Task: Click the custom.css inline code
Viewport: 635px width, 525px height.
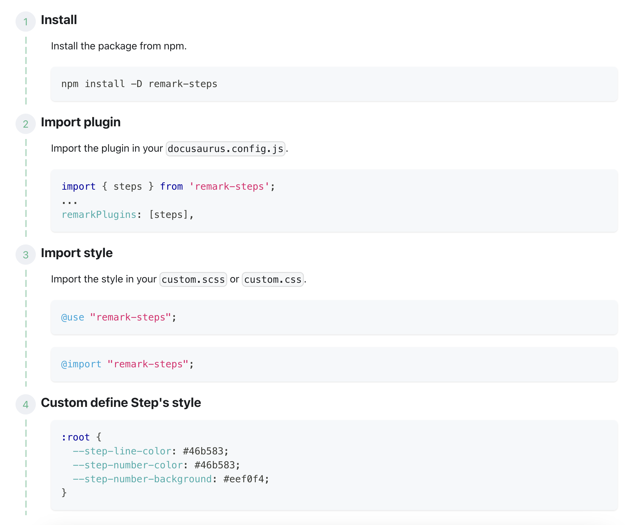Action: coord(273,280)
